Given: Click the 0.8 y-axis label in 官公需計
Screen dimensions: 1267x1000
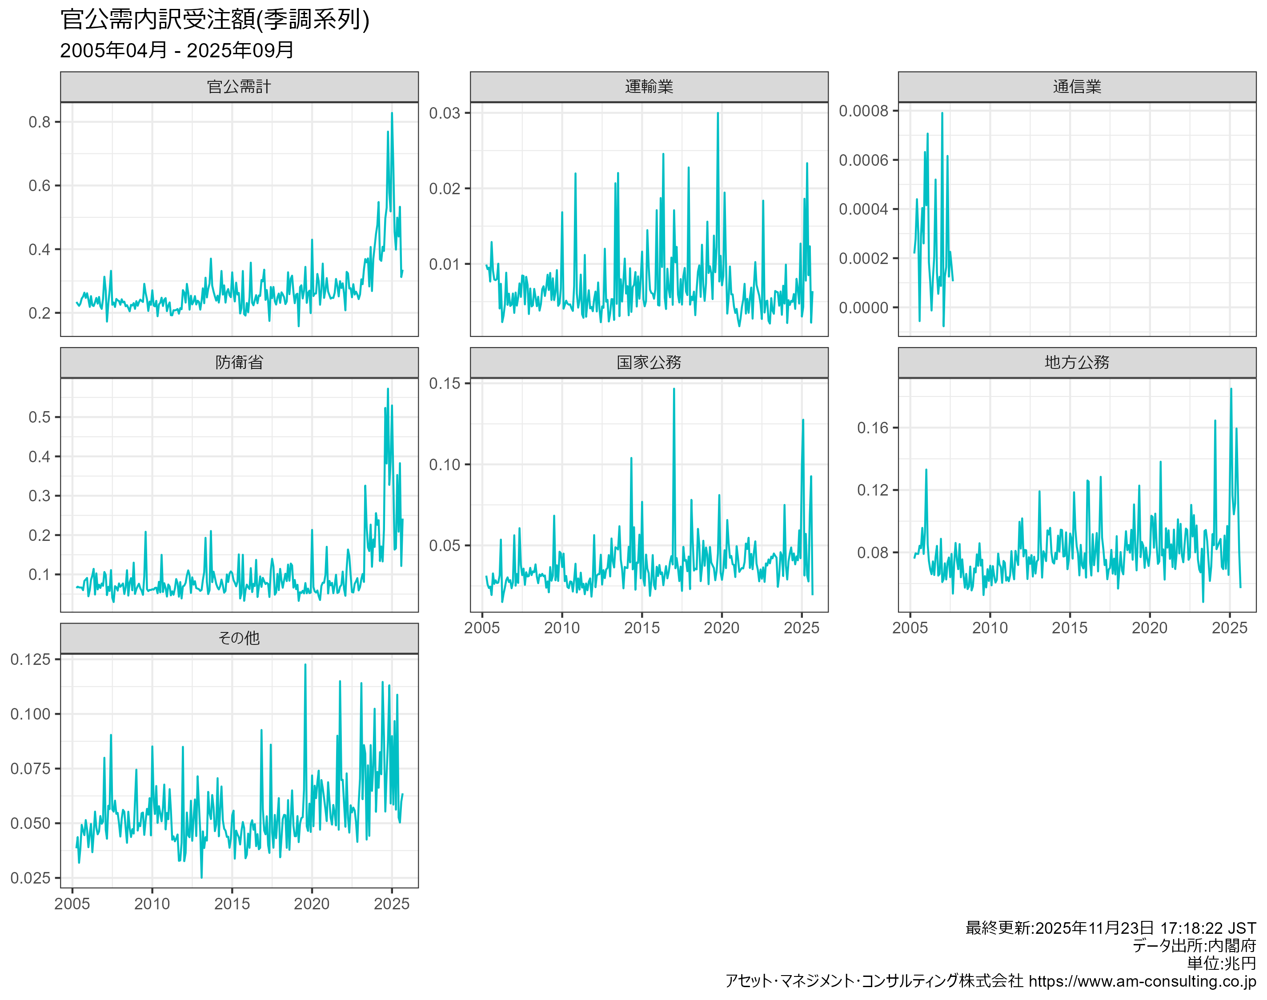Looking at the screenshot, I should (39, 122).
